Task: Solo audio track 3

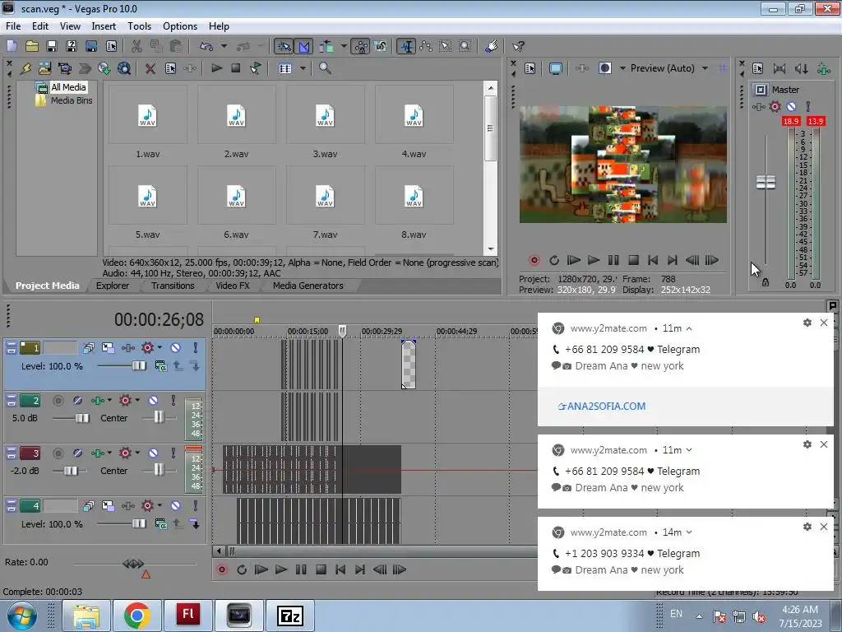Action: click(173, 453)
